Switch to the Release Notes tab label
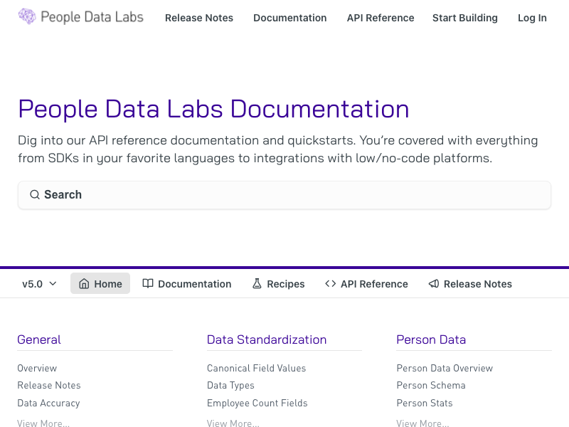Screen dimensions: 569x427 coord(477,284)
